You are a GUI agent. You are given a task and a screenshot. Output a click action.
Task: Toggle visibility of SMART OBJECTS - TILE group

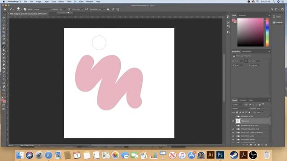pyautogui.click(x=233, y=129)
